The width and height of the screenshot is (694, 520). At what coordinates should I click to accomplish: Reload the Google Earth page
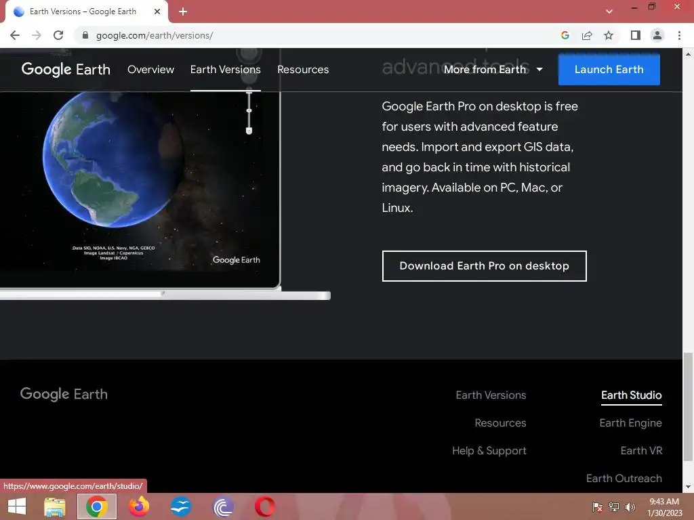pos(58,35)
